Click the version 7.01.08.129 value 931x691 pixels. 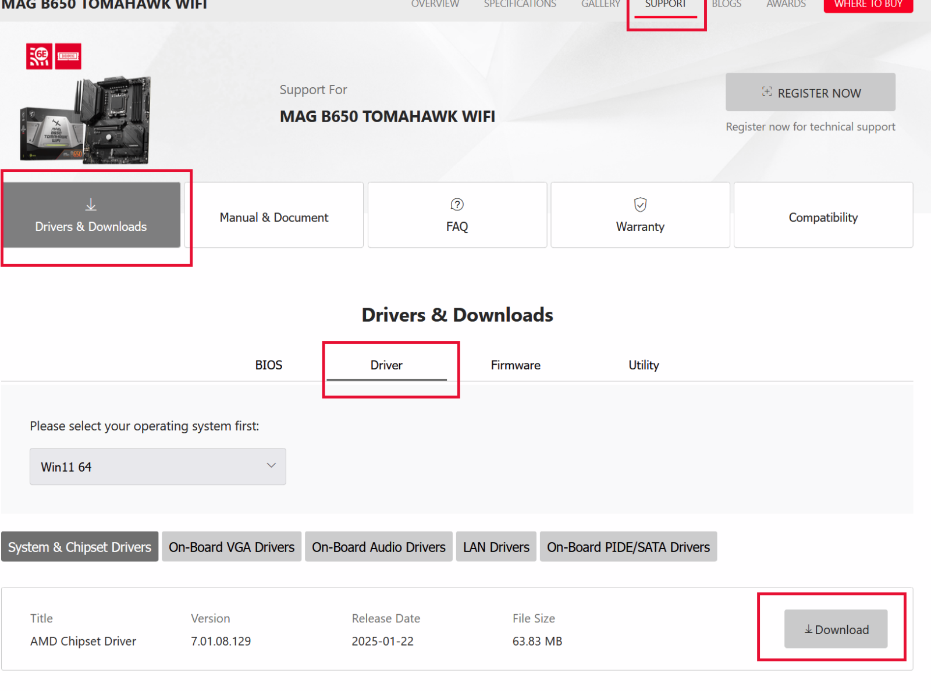(x=221, y=641)
